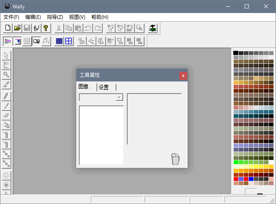Click the white list box in dialog
This screenshot has height=204, width=276.
tap(101, 135)
